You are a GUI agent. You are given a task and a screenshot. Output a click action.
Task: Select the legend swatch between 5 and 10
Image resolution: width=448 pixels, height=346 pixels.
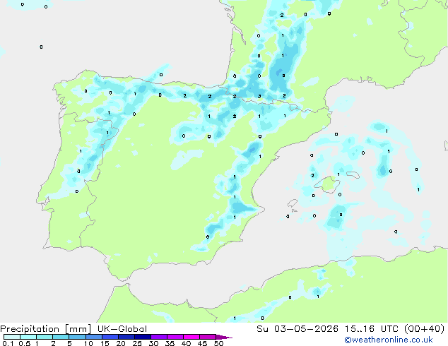(x=77, y=337)
